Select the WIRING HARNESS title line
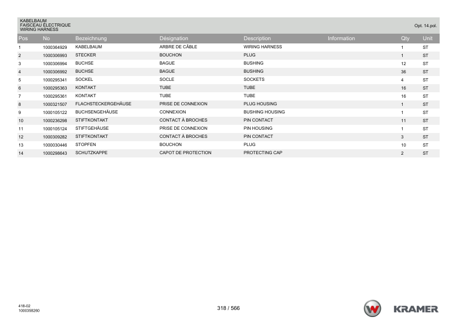This screenshot has width=457, height=323. coord(39,29)
